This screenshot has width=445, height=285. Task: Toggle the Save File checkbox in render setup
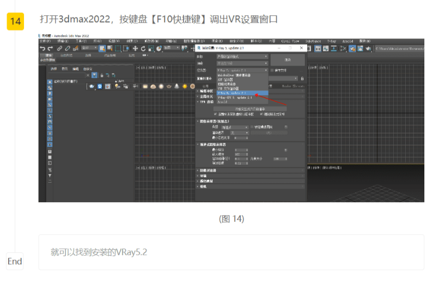pos(272,70)
